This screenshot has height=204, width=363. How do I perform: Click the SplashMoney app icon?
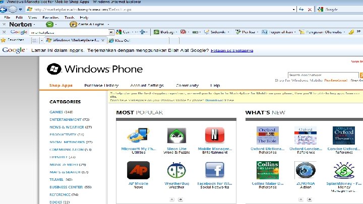344,170
